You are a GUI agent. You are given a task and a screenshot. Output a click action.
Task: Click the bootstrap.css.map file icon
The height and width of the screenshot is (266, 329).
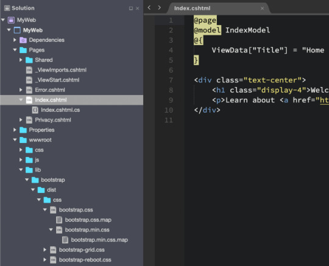coord(59,220)
